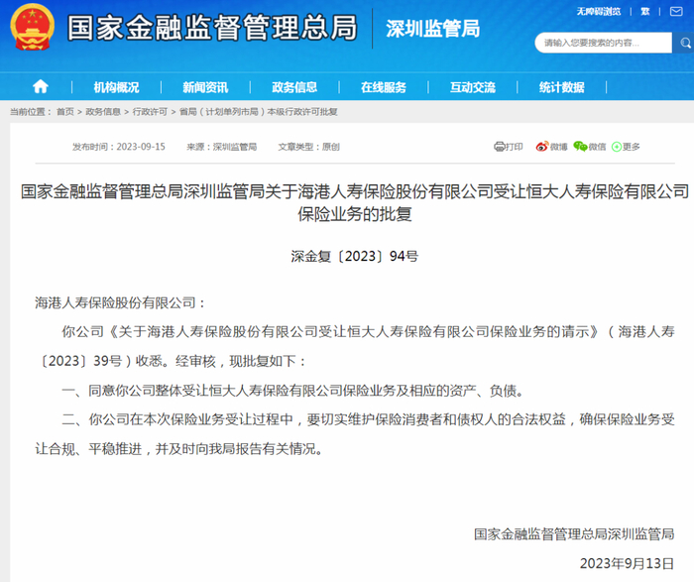Open the 政务信息 menu

[294, 87]
